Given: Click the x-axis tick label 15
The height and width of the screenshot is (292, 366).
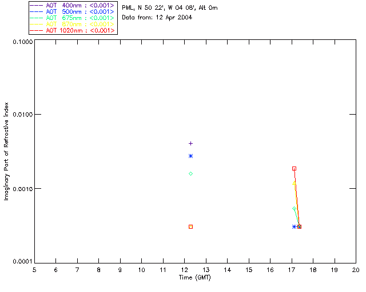Looking at the screenshot, I should tap(249, 270).
